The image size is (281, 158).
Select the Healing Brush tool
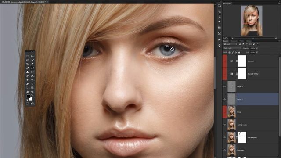tap(28, 68)
